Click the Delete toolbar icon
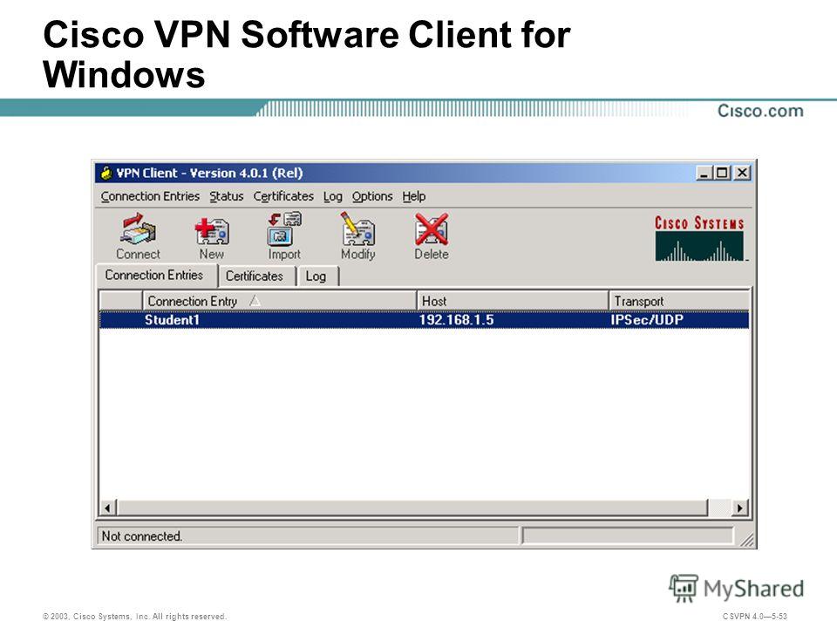Image resolution: width=837 pixels, height=628 pixels. [x=432, y=236]
